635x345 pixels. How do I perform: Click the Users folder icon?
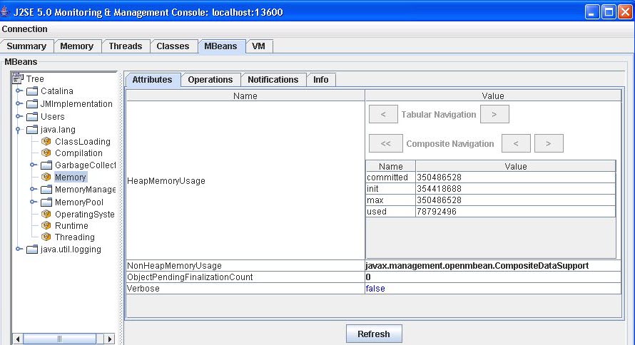point(32,117)
